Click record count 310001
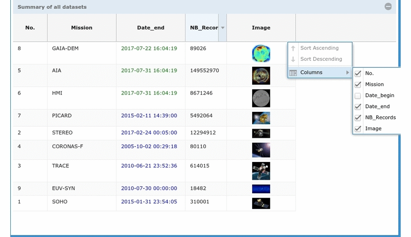Image resolution: width=411 pixels, height=237 pixels. tap(200, 202)
